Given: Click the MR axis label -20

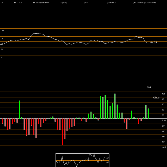Looking at the screenshot, I should coord(163,126).
